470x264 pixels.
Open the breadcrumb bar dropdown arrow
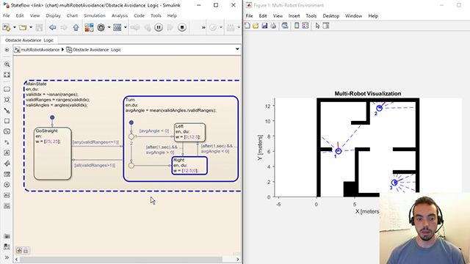coord(237,49)
